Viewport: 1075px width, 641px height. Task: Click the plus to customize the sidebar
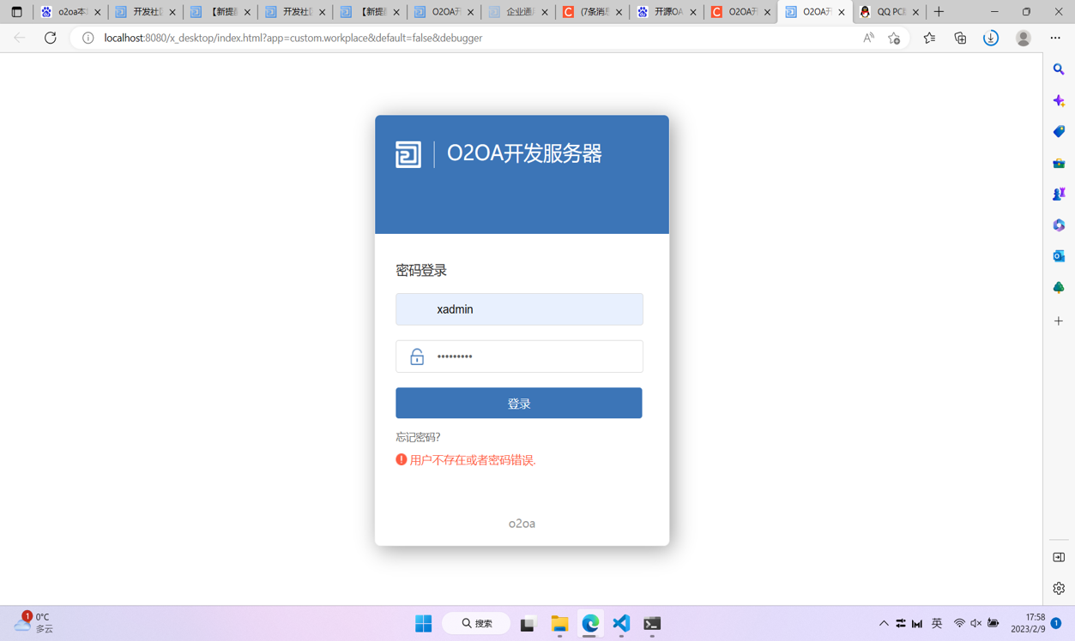click(x=1058, y=320)
